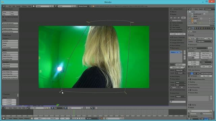Click the properties editor type icon
The width and height of the screenshot is (216, 121).
pyautogui.click(x=189, y=28)
